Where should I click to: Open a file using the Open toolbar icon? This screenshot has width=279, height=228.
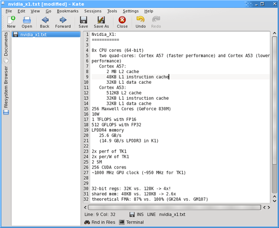(x=27, y=22)
